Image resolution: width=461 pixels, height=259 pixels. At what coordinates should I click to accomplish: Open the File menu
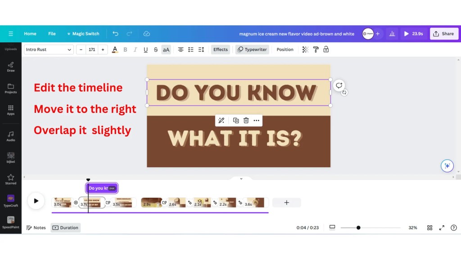[52, 33]
